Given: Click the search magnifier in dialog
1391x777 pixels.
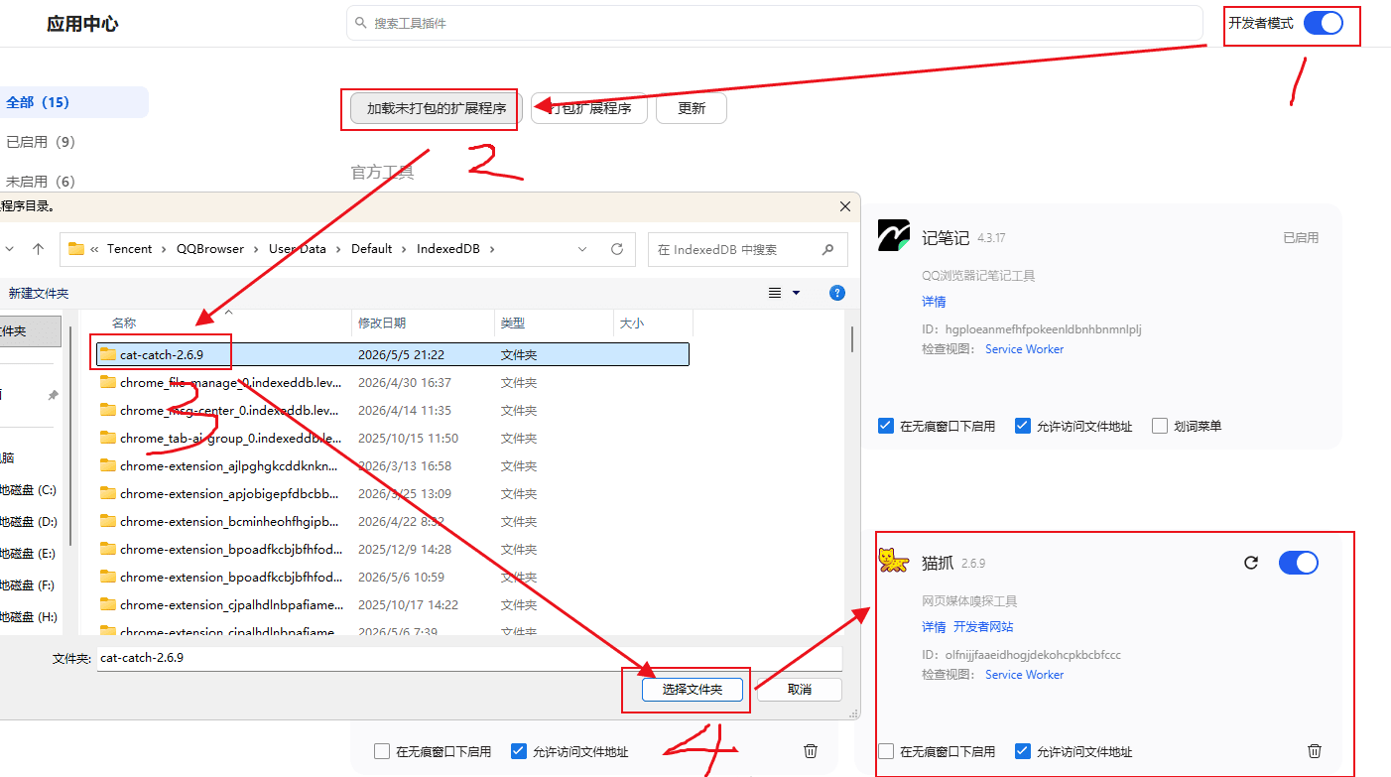Looking at the screenshot, I should tap(828, 250).
